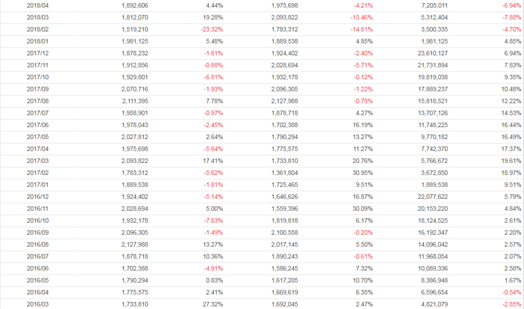Click the 2018/04 date cell
The image size is (524, 309).
pyautogui.click(x=37, y=6)
